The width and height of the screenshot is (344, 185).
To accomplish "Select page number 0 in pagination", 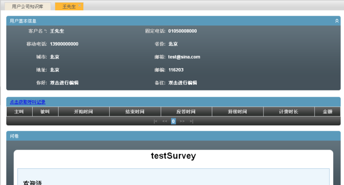I will point(173,121).
